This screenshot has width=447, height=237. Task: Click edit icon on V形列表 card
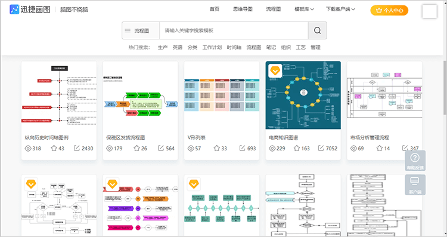tap(243, 148)
